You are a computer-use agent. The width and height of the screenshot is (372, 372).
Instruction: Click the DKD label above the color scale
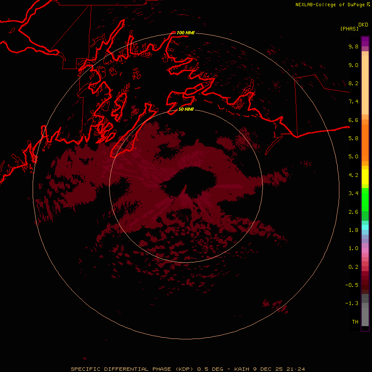363,25
